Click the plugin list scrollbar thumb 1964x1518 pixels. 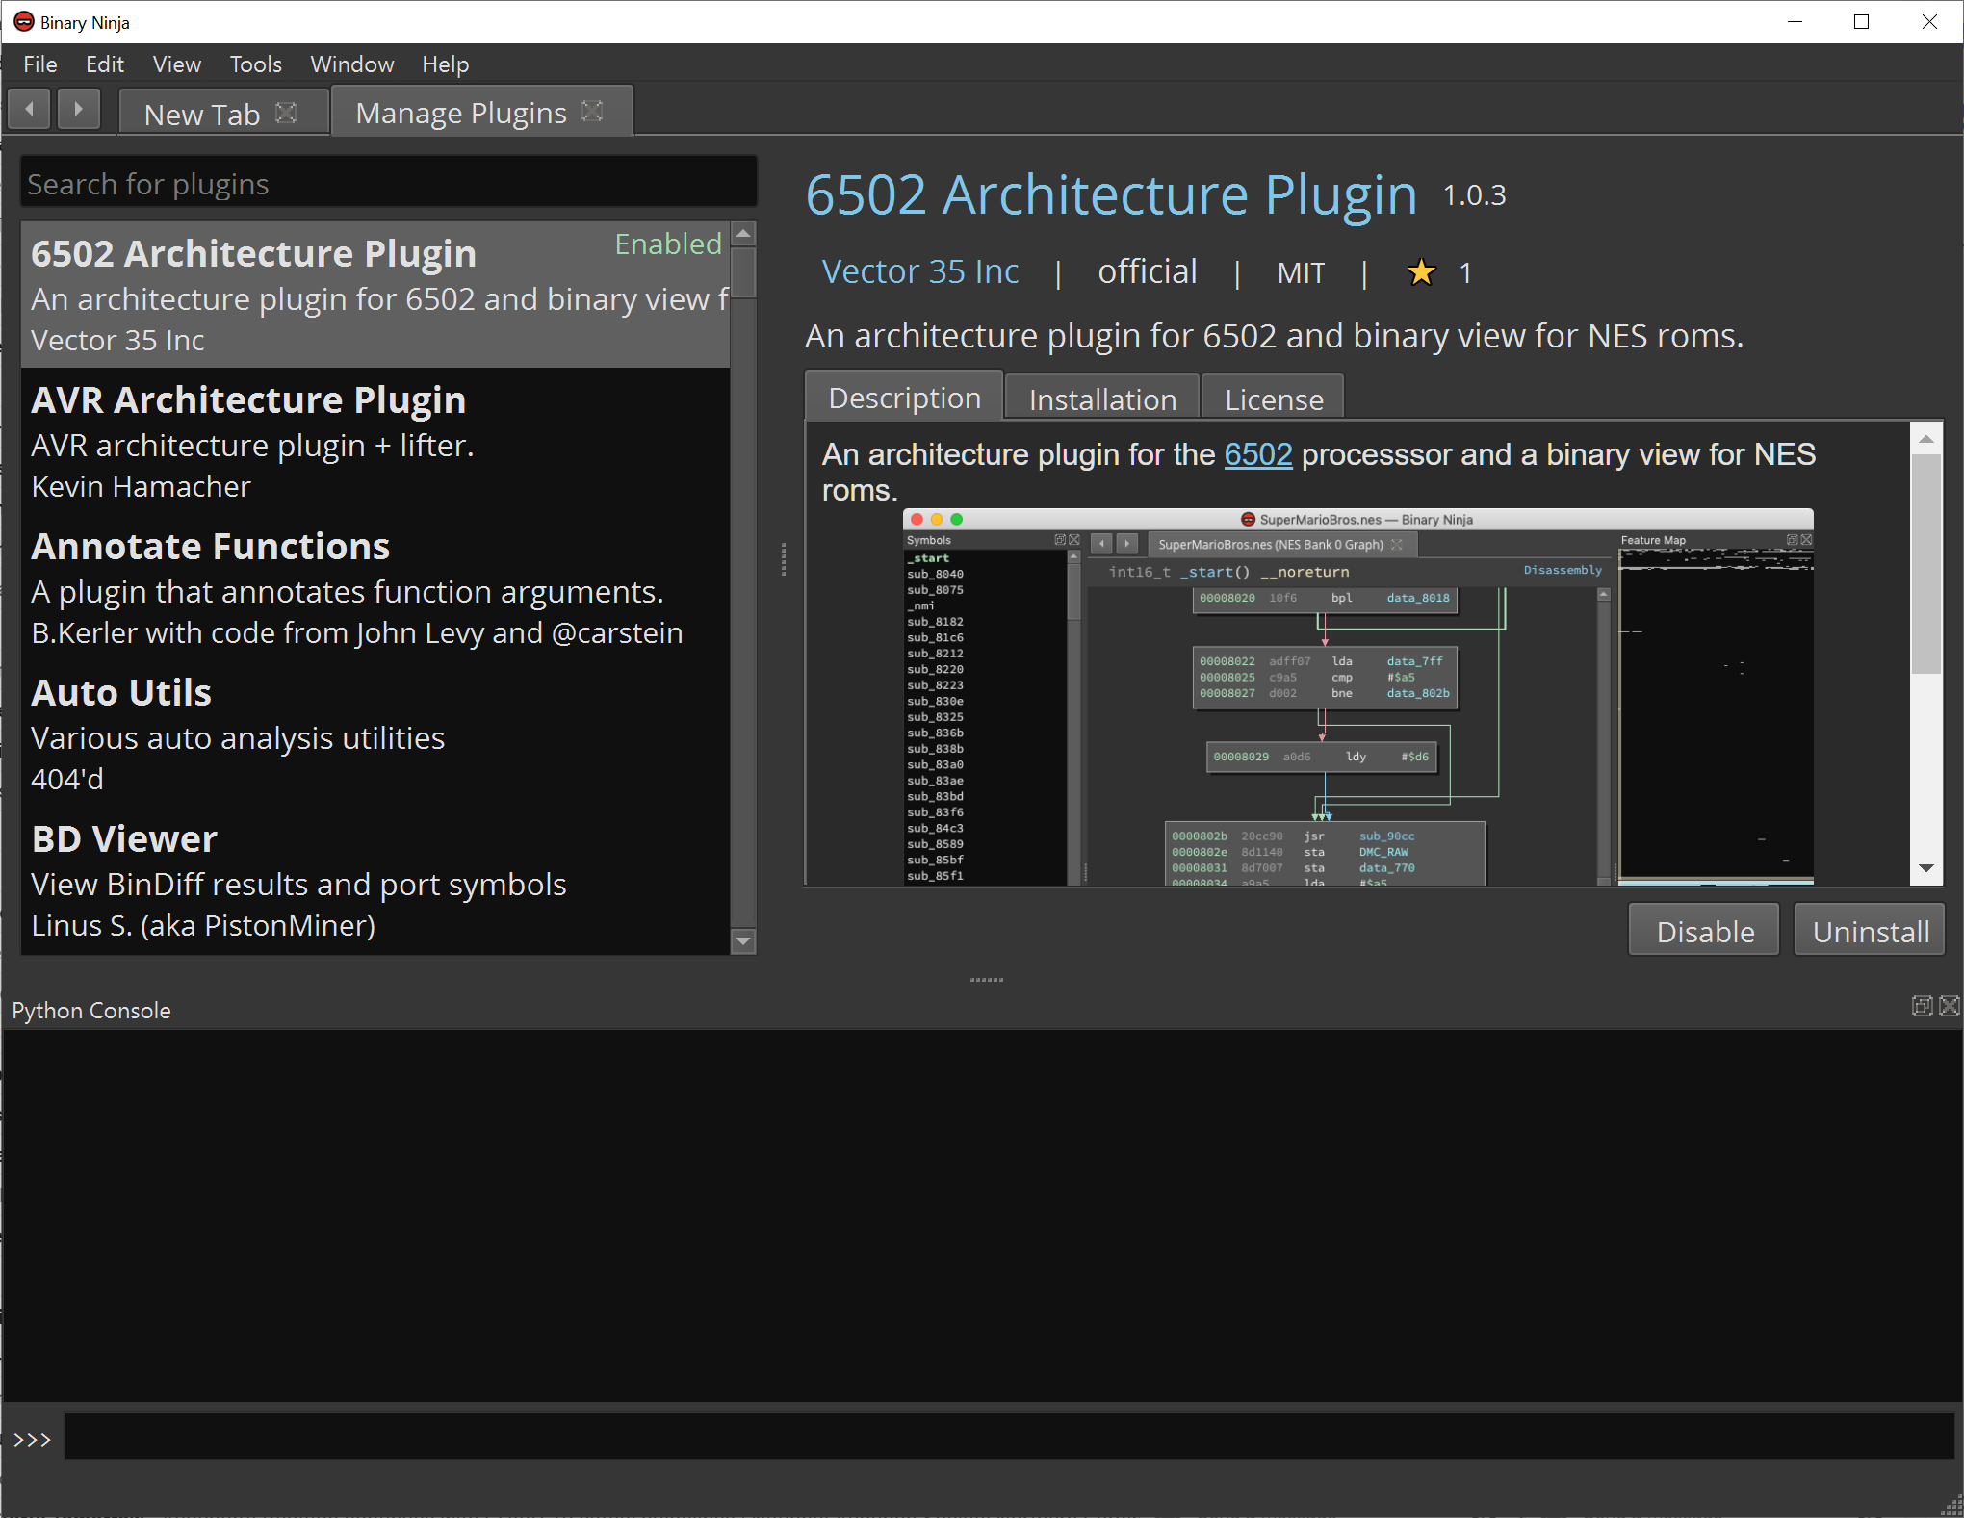742,273
